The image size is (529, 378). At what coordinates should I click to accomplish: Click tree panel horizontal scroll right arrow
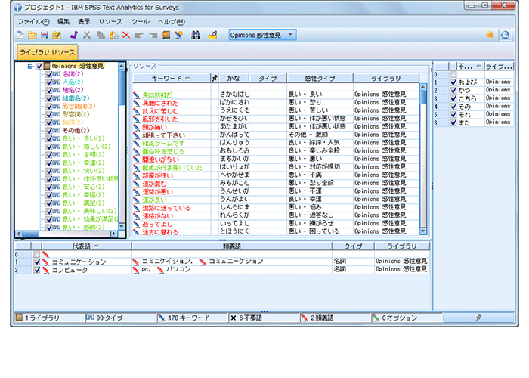point(114,234)
